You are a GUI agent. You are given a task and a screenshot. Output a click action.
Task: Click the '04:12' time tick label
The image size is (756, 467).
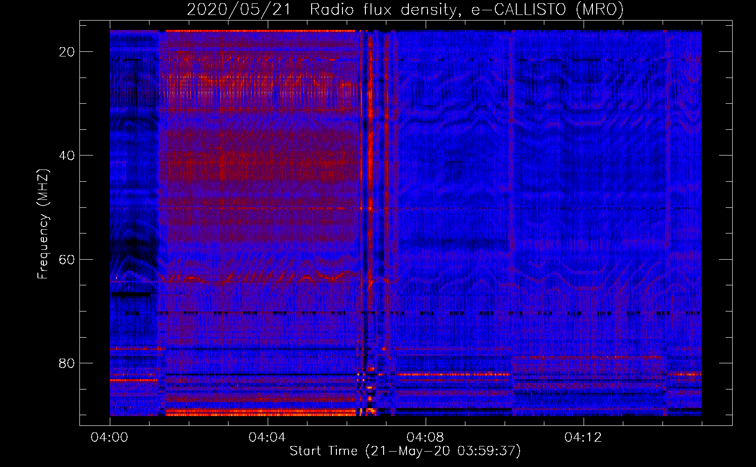point(583,438)
